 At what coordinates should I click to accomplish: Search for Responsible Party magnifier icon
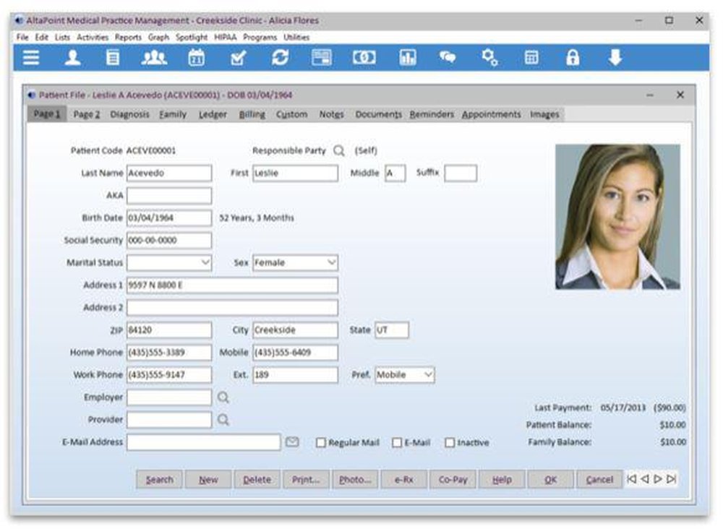click(x=339, y=151)
